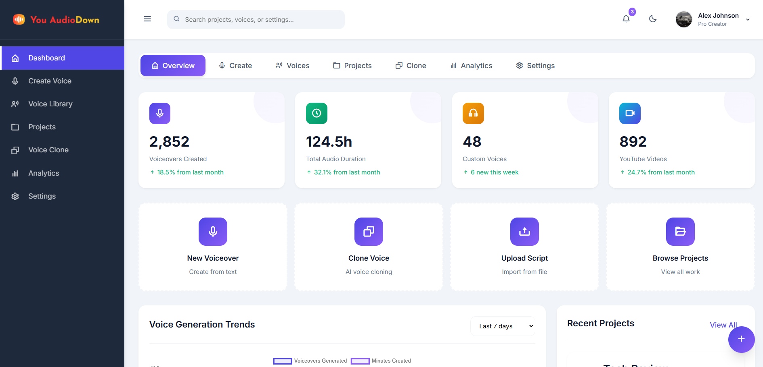Click the 2,852 voiceovers value
This screenshot has width=763, height=367.
(x=169, y=142)
